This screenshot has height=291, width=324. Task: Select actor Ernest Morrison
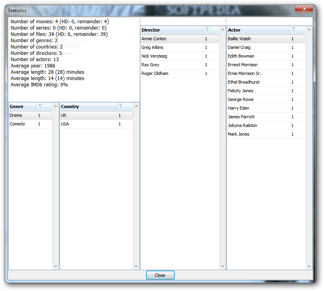coord(266,65)
